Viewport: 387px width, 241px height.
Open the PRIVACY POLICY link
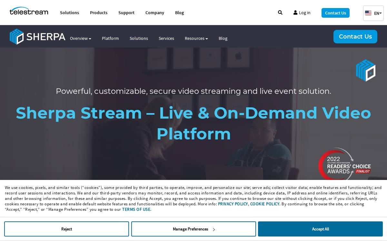point(233,204)
